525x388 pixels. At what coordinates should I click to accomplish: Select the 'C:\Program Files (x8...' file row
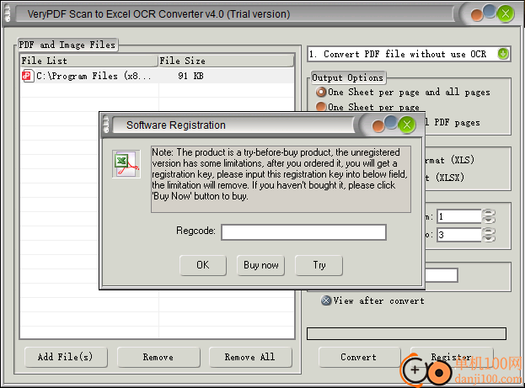coord(157,76)
